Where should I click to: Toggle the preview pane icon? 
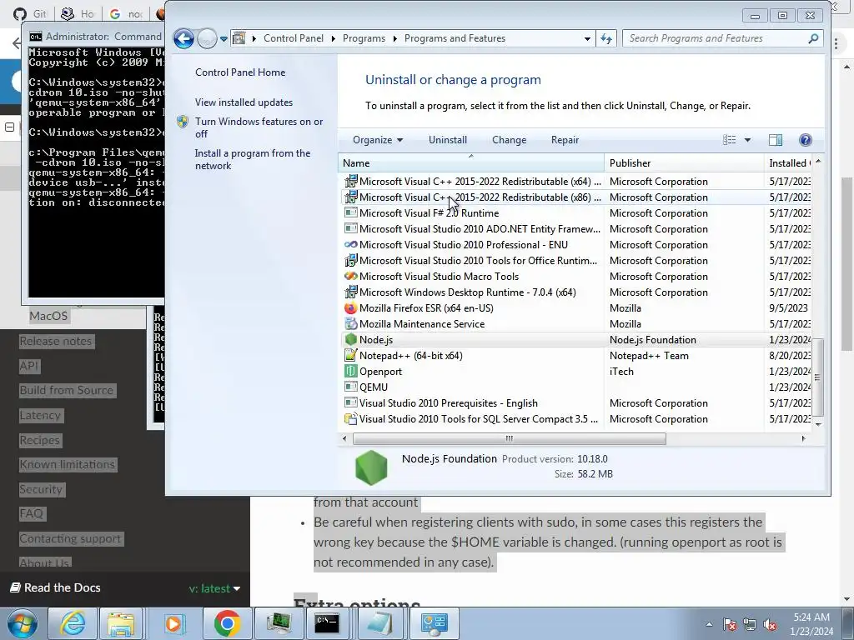click(x=776, y=140)
